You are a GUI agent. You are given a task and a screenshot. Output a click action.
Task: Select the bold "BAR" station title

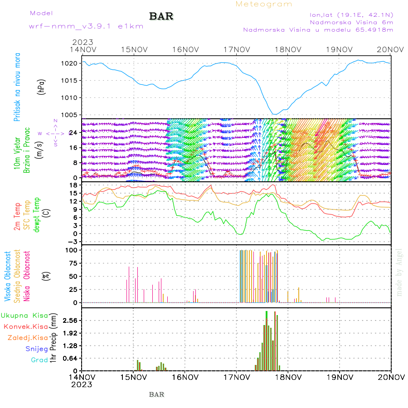[161, 16]
